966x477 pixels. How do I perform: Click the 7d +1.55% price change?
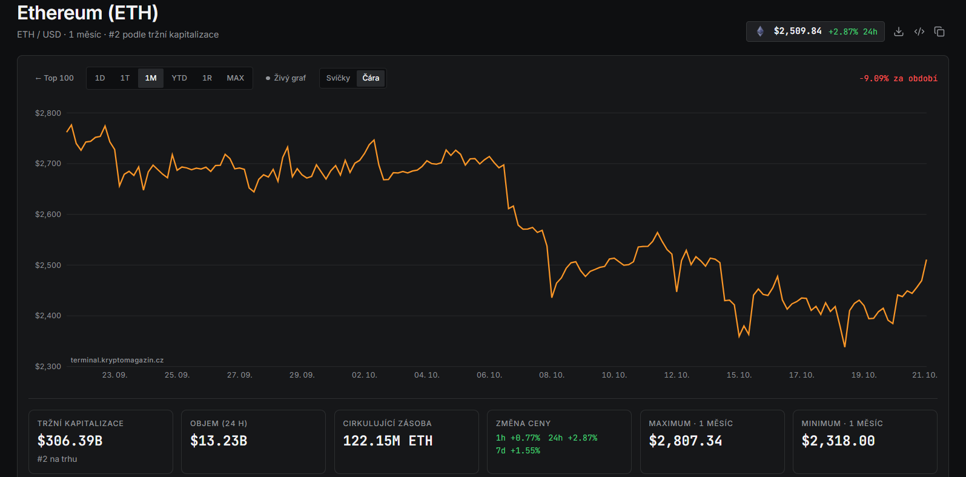(x=518, y=450)
